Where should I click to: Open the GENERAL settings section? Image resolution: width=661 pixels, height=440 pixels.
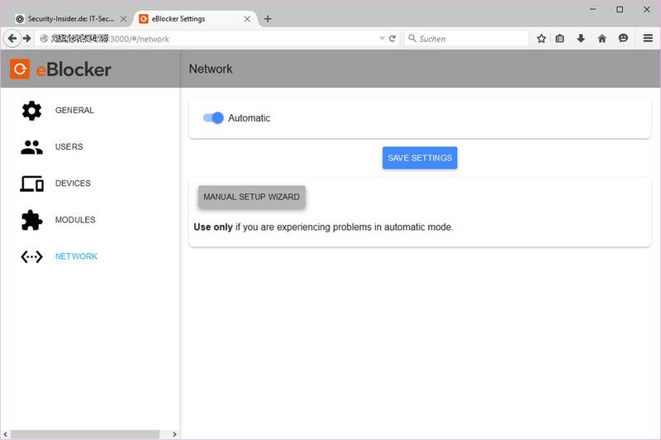(x=74, y=111)
